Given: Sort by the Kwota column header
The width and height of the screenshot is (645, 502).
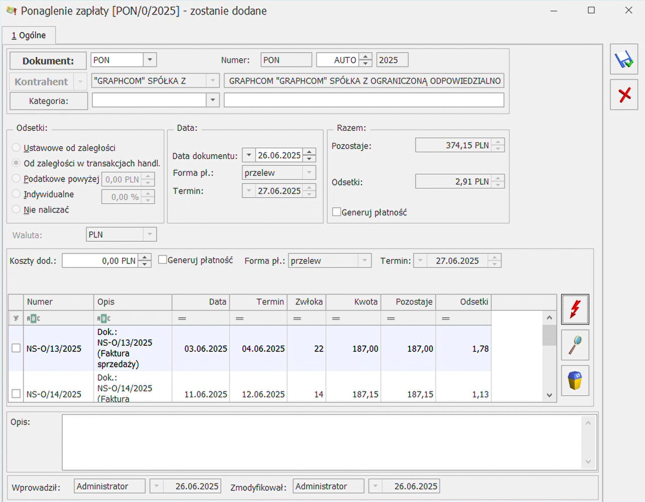Looking at the screenshot, I should [x=353, y=302].
